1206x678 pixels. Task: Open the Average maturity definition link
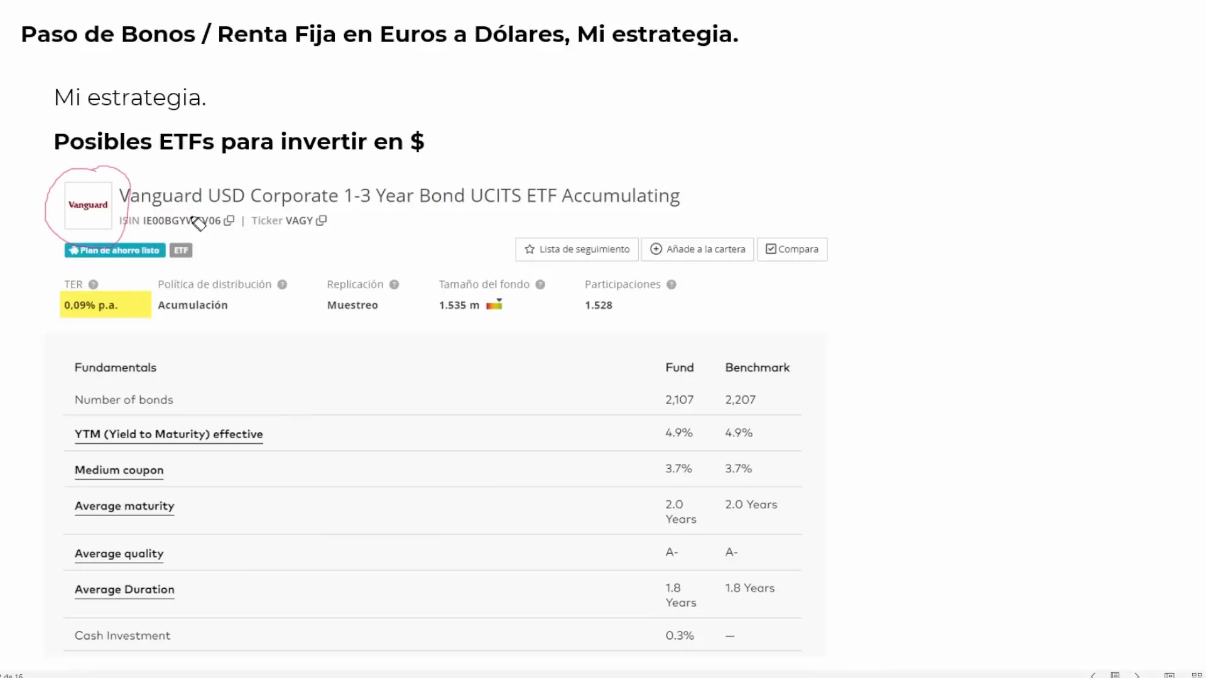(x=124, y=506)
